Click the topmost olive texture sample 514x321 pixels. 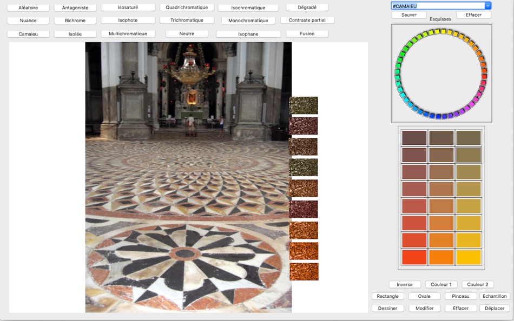tap(304, 105)
